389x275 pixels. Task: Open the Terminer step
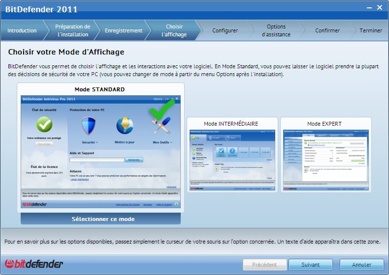click(x=371, y=30)
